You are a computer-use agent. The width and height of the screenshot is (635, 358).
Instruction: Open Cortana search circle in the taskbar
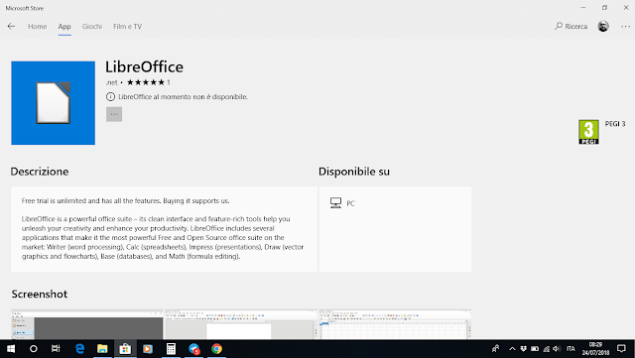(34, 349)
